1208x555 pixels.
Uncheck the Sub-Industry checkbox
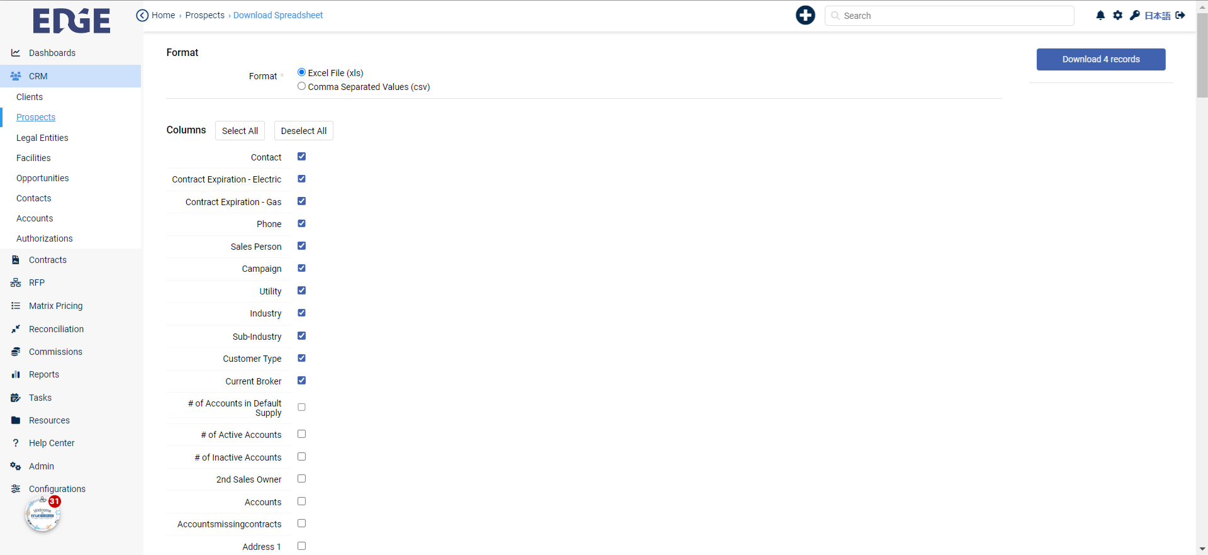tap(301, 336)
